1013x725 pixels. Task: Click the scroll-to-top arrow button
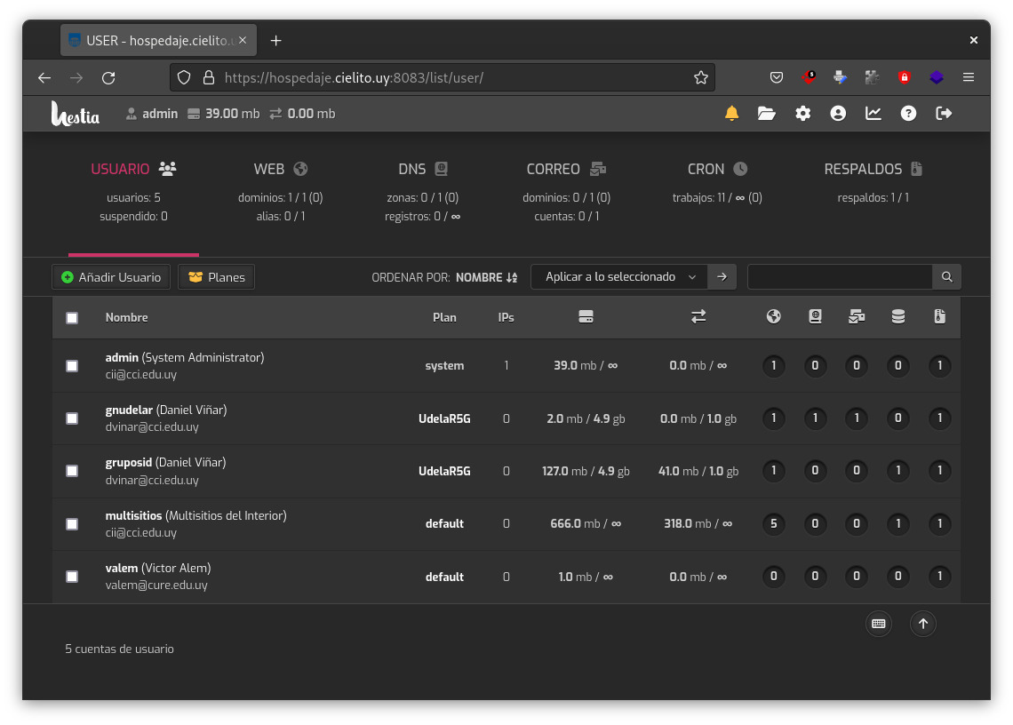[x=922, y=624]
